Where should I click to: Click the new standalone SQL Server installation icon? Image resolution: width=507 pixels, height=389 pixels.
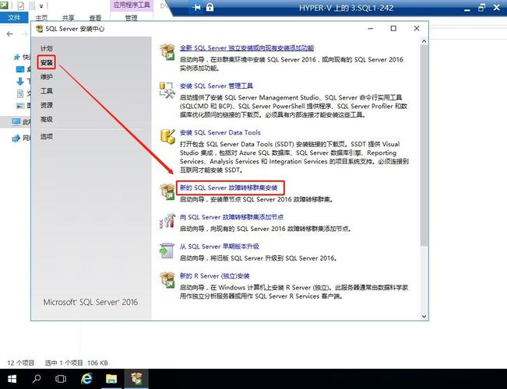[x=167, y=52]
